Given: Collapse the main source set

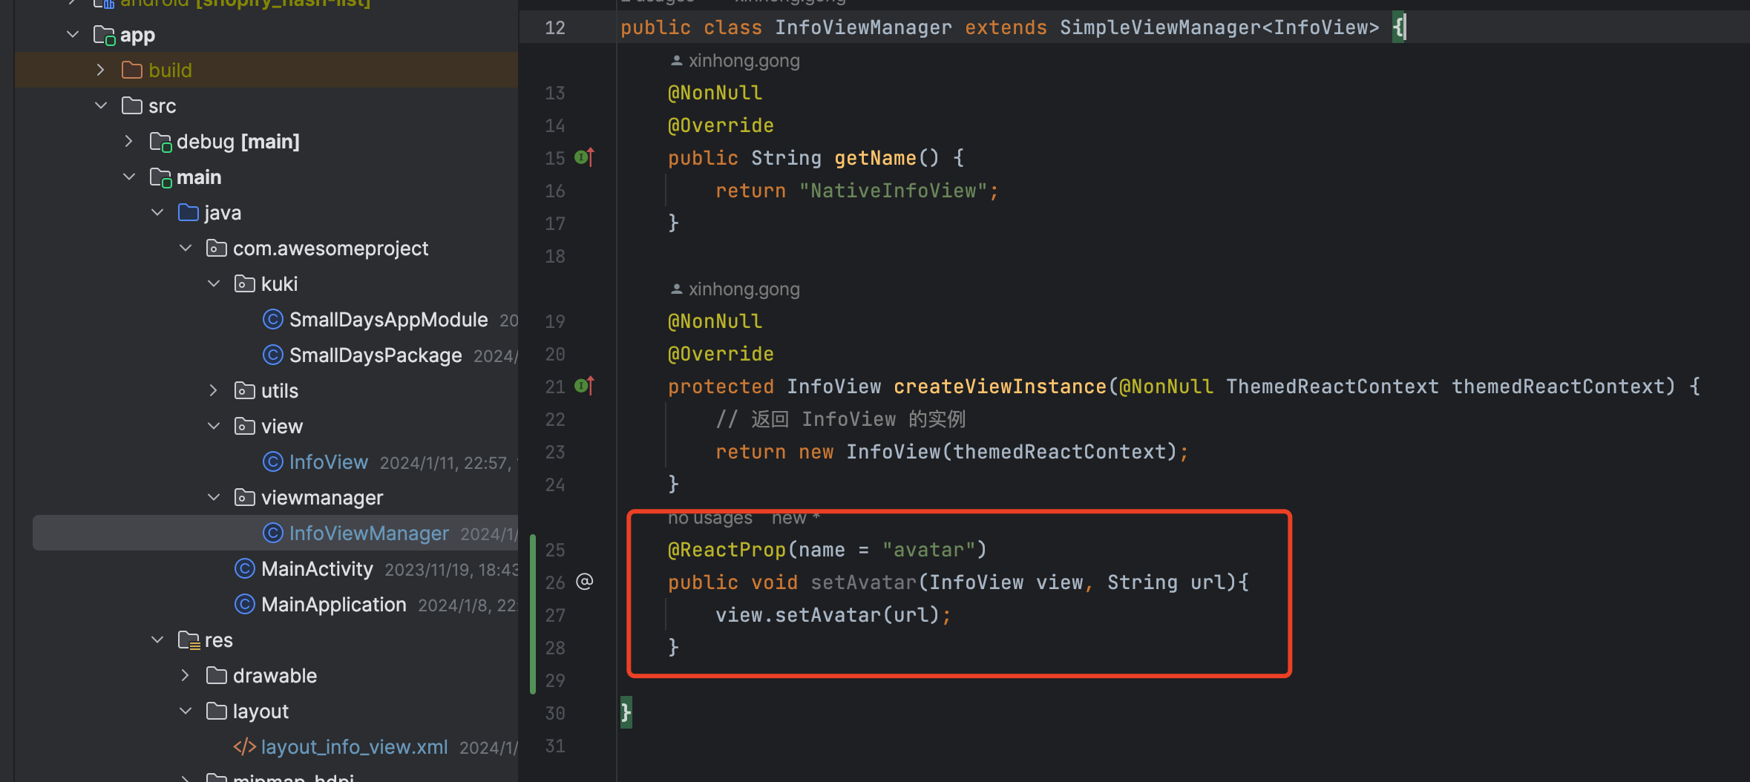Looking at the screenshot, I should 129,177.
